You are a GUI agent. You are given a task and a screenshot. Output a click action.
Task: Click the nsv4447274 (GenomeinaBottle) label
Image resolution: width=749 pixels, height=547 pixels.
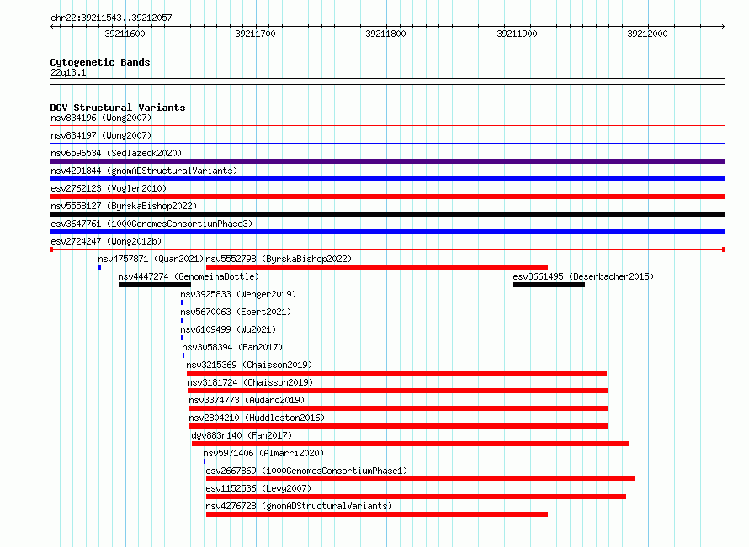pos(189,276)
